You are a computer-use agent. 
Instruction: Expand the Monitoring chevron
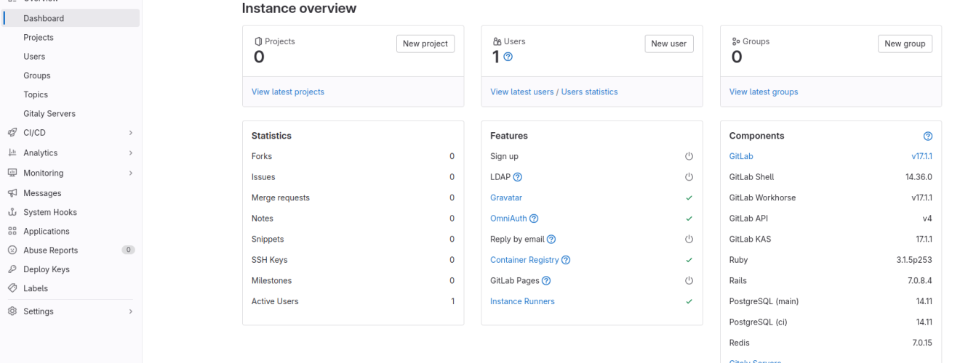[x=131, y=174]
